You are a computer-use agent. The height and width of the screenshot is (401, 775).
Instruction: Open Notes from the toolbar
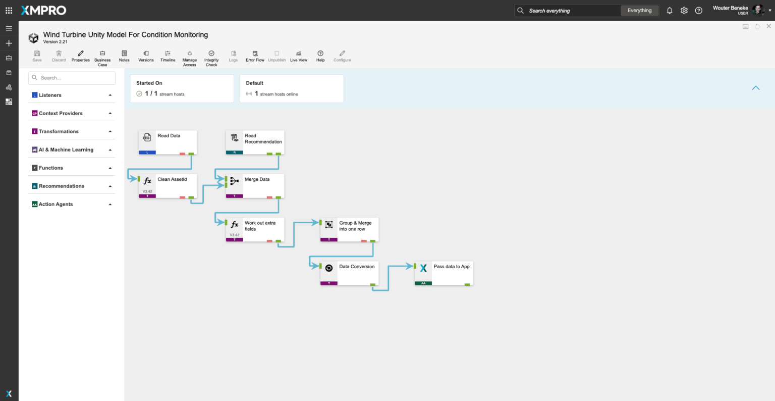point(124,54)
